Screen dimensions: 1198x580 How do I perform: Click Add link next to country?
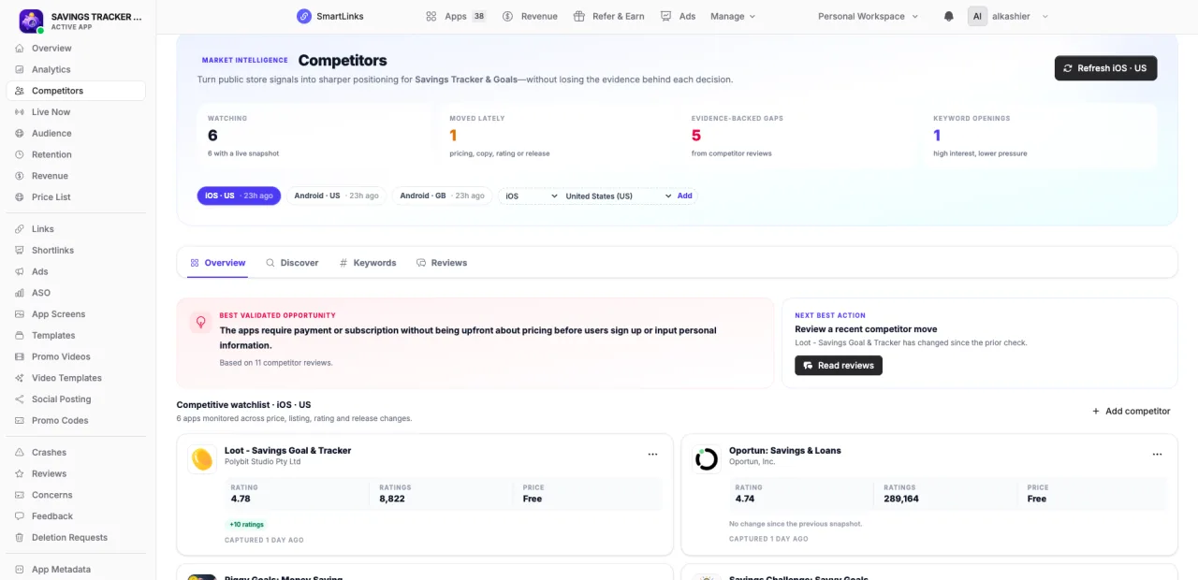pos(685,196)
